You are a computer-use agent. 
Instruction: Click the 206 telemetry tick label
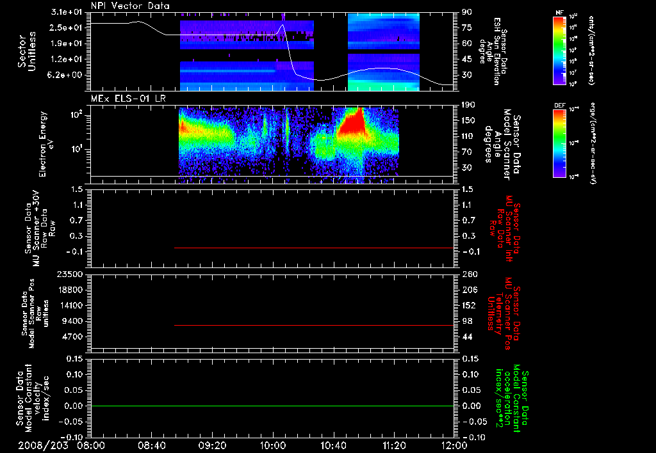pos(470,290)
